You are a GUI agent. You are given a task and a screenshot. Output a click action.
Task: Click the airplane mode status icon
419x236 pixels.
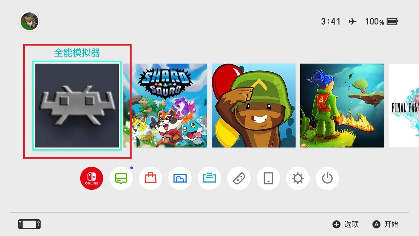click(x=353, y=22)
